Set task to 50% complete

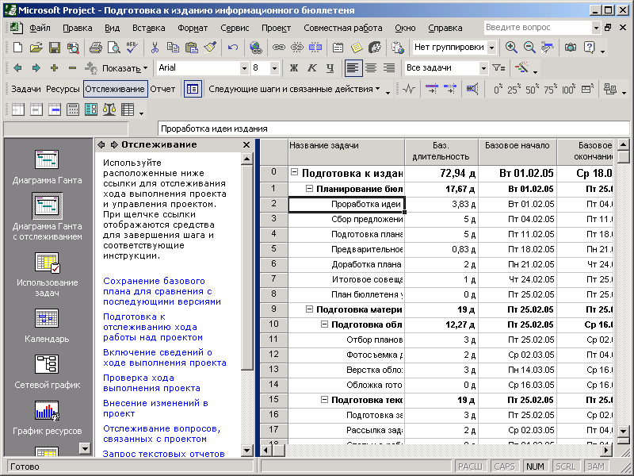coord(531,89)
